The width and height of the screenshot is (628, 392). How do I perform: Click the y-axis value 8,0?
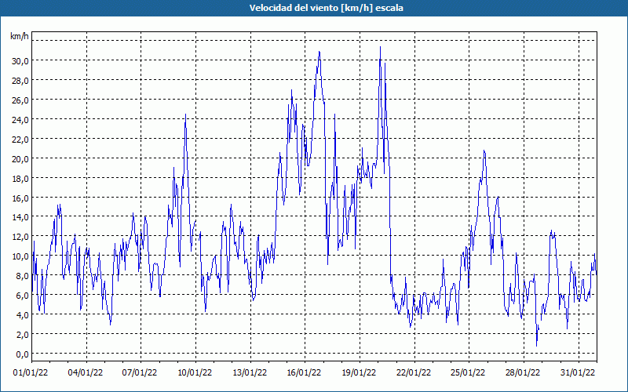pyautogui.click(x=23, y=276)
